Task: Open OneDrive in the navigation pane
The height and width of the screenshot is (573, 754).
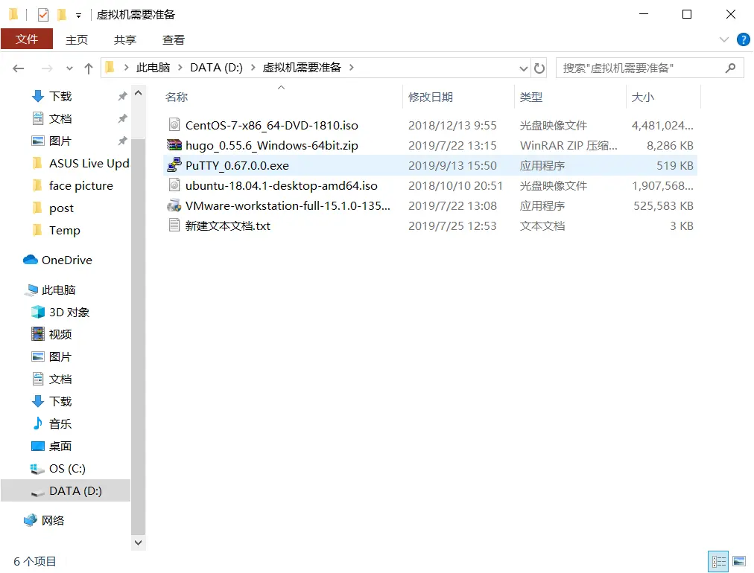Action: click(57, 260)
